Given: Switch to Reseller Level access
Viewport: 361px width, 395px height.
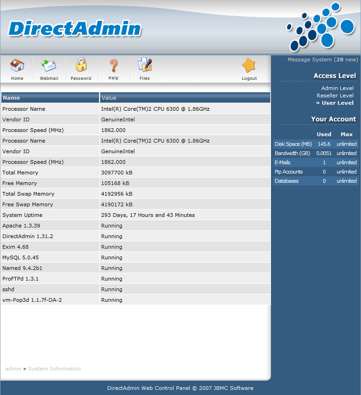Looking at the screenshot, I should (335, 96).
